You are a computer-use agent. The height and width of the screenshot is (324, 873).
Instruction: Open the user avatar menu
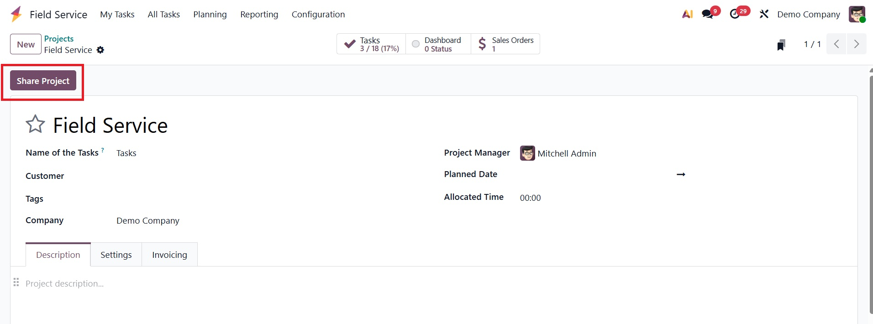coord(857,14)
